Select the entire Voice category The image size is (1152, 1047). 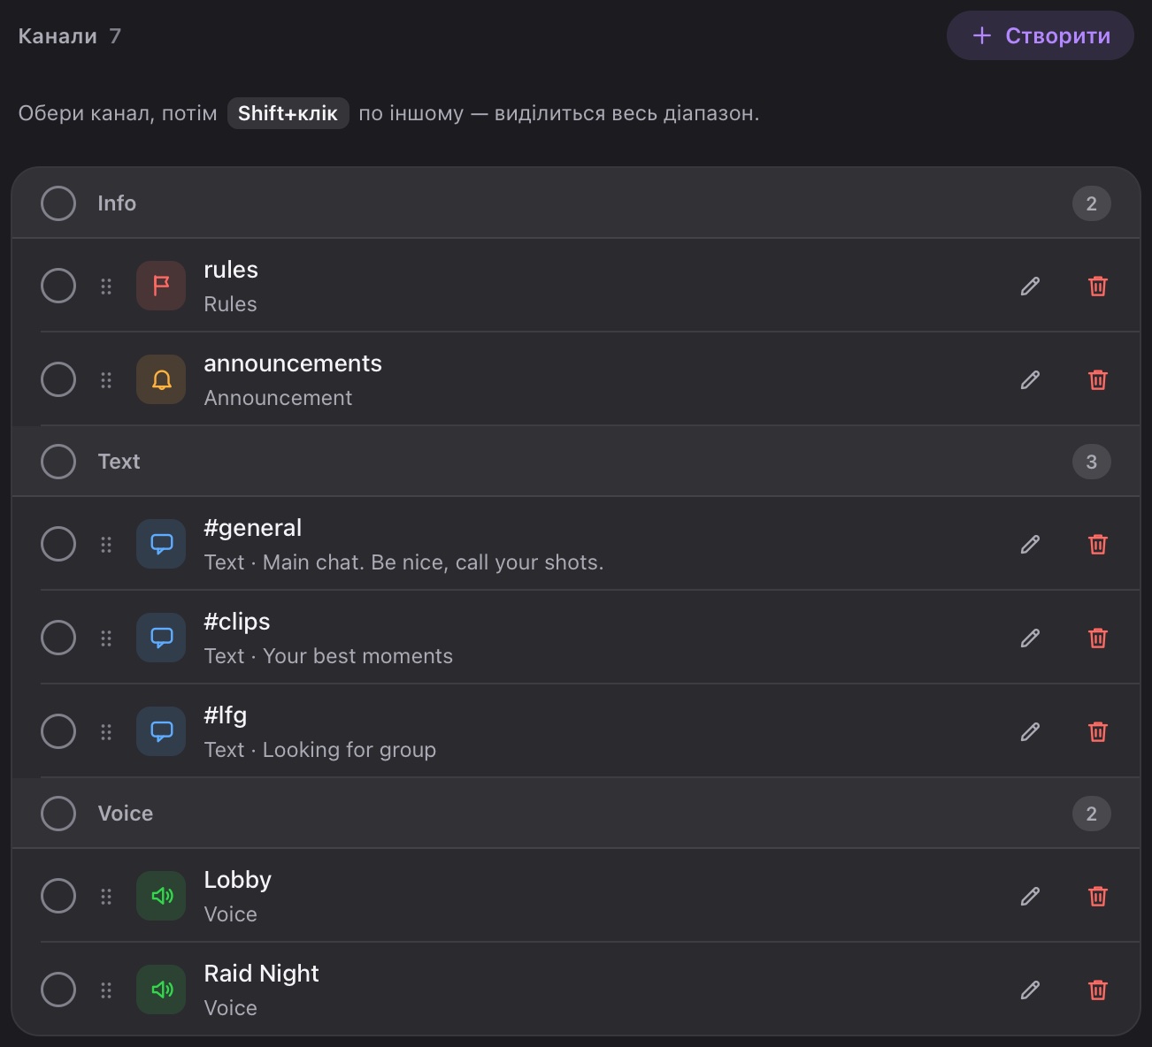point(58,814)
